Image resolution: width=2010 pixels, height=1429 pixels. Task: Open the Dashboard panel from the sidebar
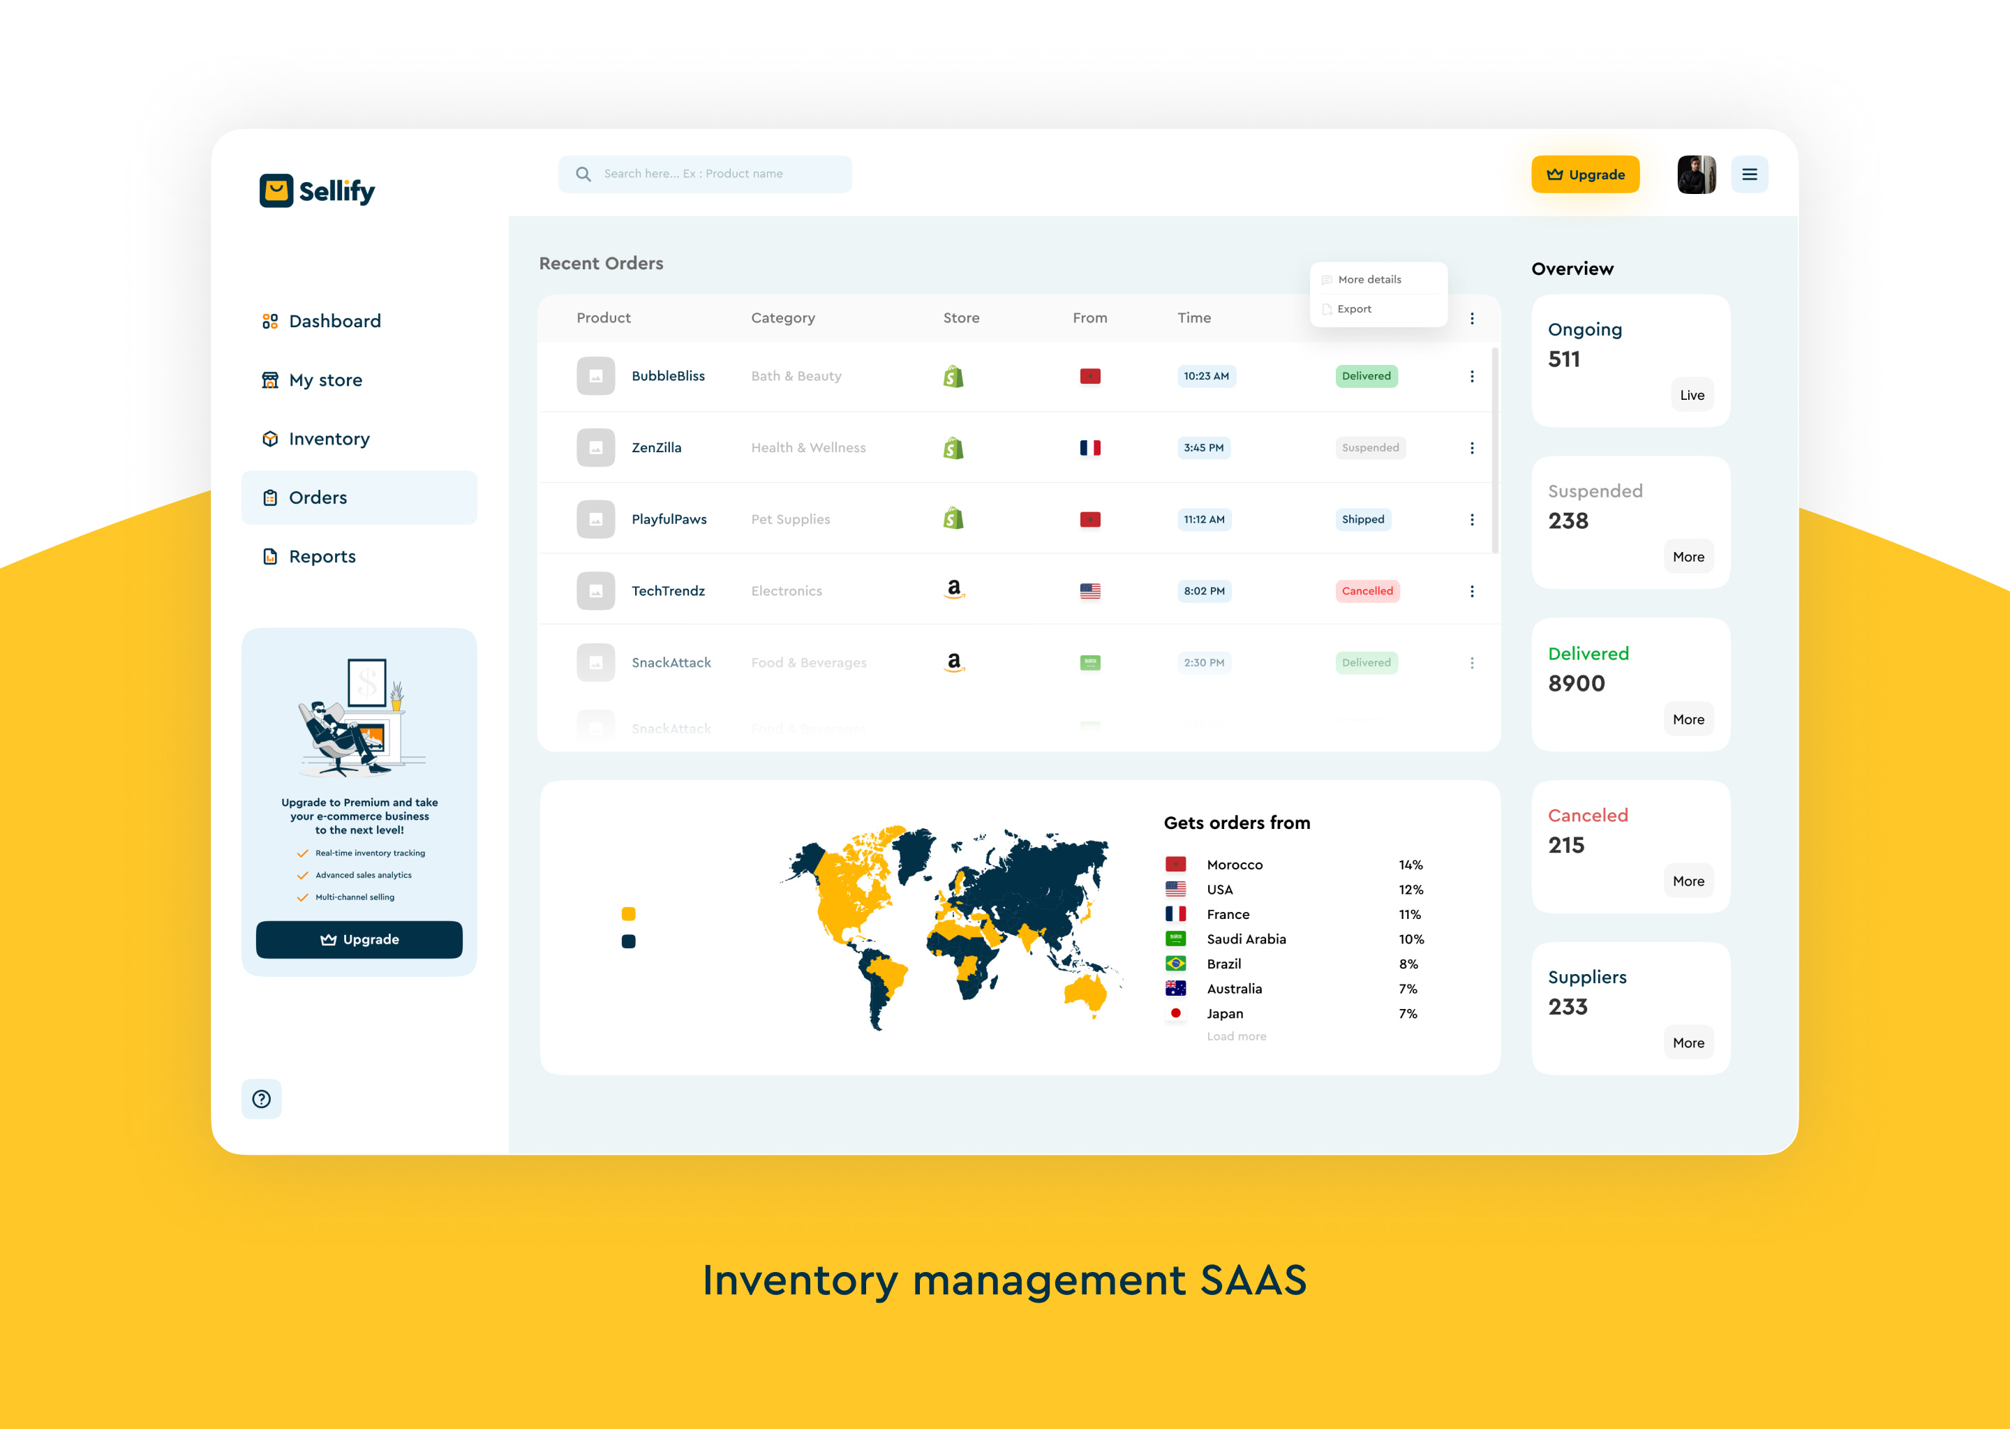(x=334, y=320)
